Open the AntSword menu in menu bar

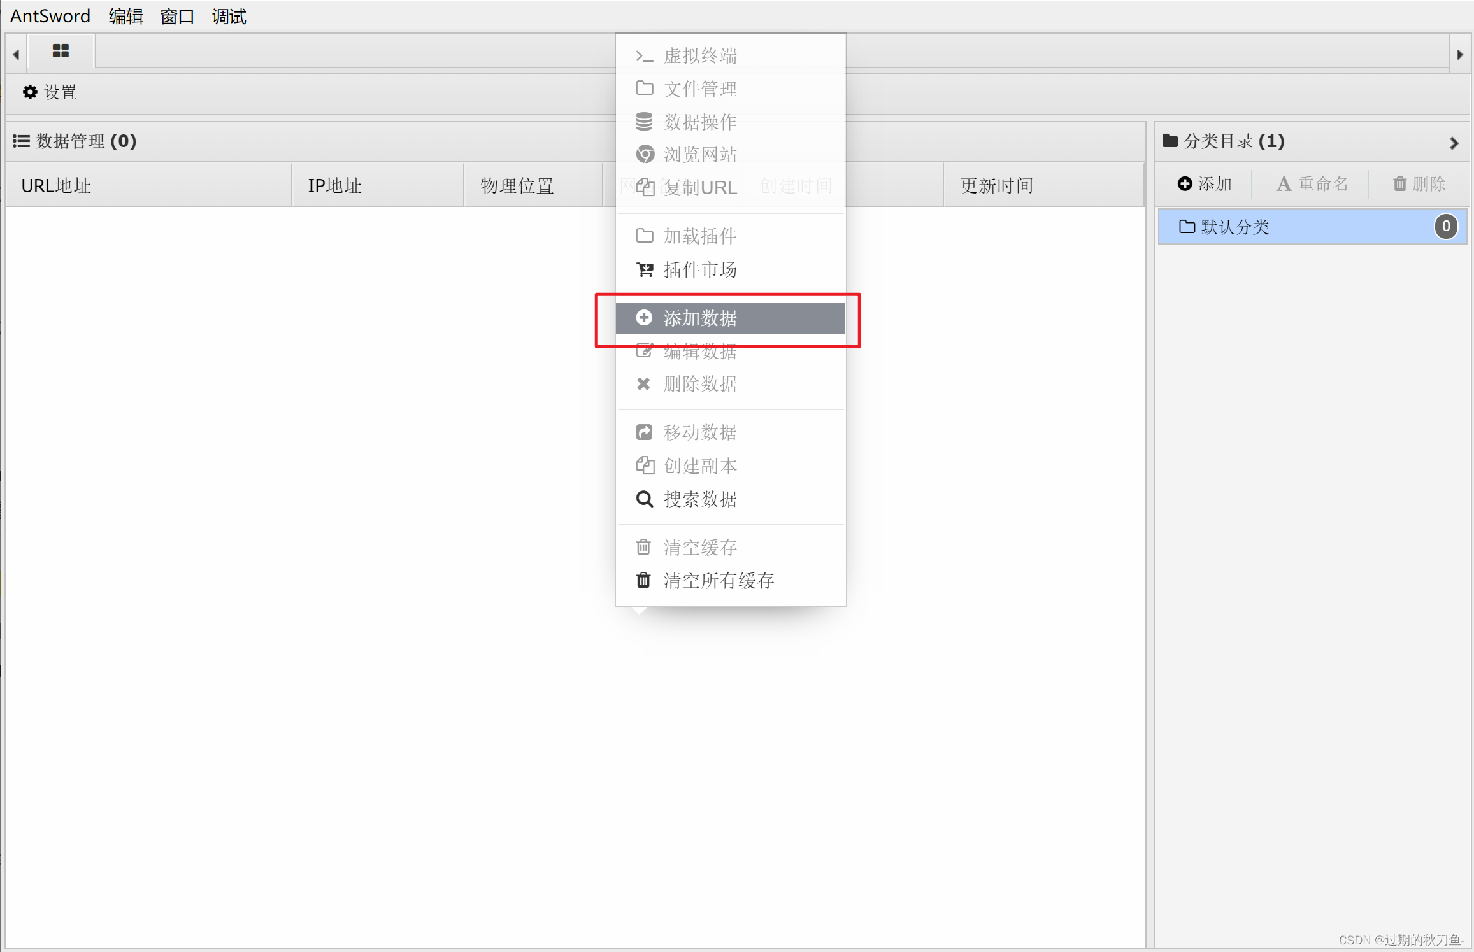click(50, 16)
